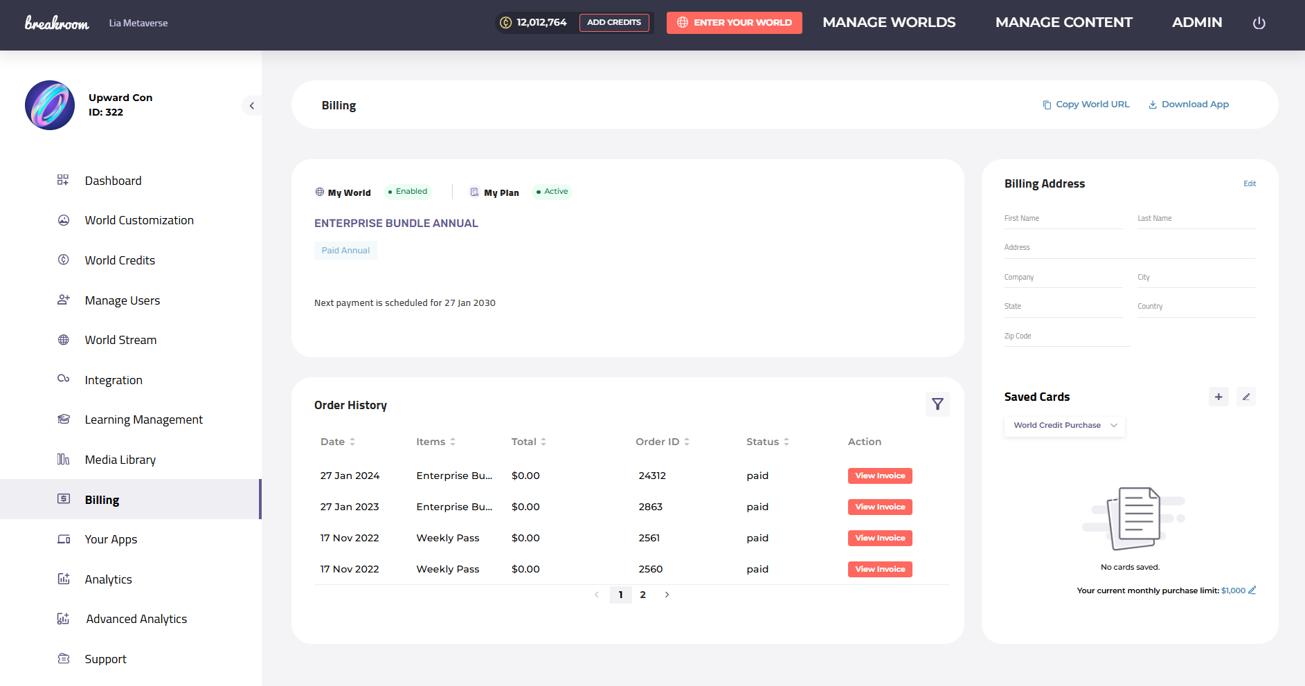Click the Country field
1305x686 pixels.
[x=1196, y=307]
